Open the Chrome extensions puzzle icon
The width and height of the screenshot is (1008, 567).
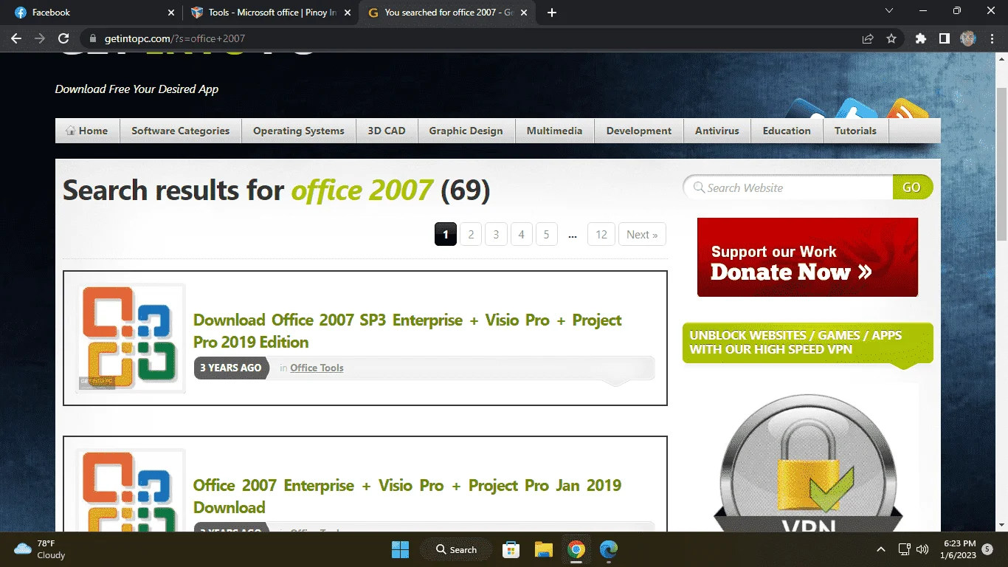tap(920, 38)
